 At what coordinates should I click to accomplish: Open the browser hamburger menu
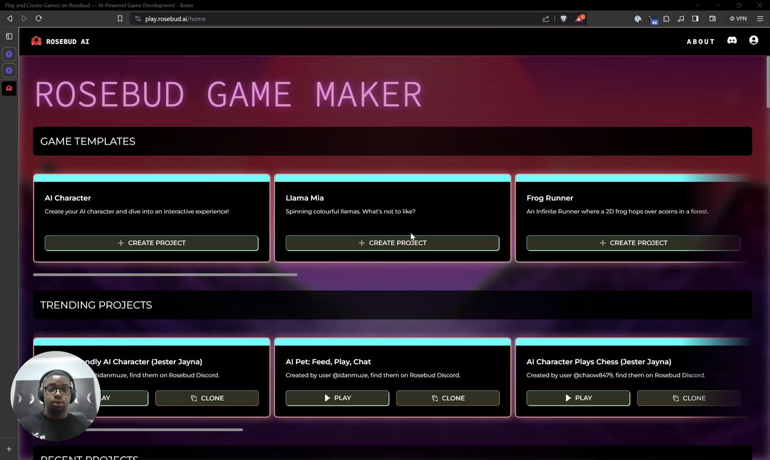coord(760,19)
